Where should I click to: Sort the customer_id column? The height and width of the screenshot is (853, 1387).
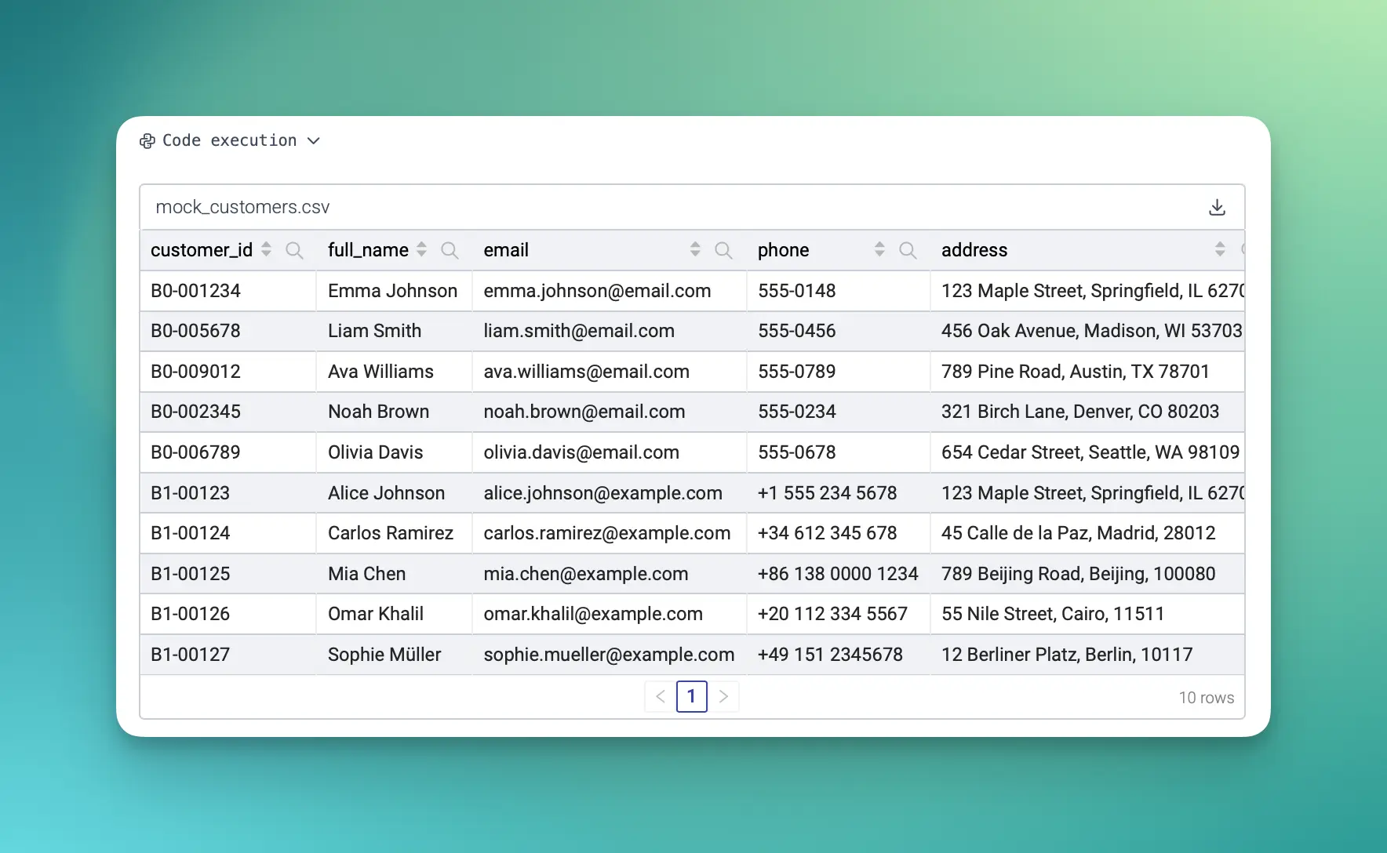[267, 249]
